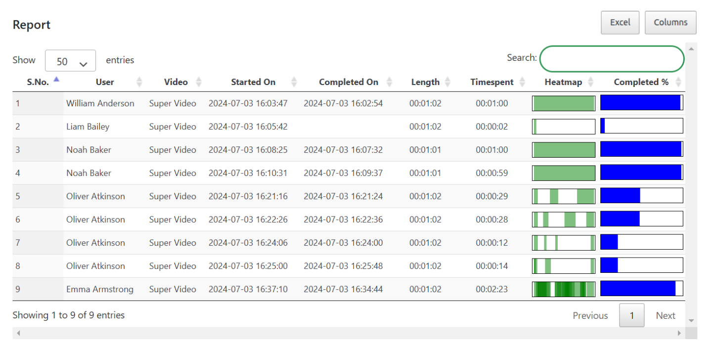The height and width of the screenshot is (350, 710).
Task: Click the vertical scrollbar up arrow
Action: point(691,48)
